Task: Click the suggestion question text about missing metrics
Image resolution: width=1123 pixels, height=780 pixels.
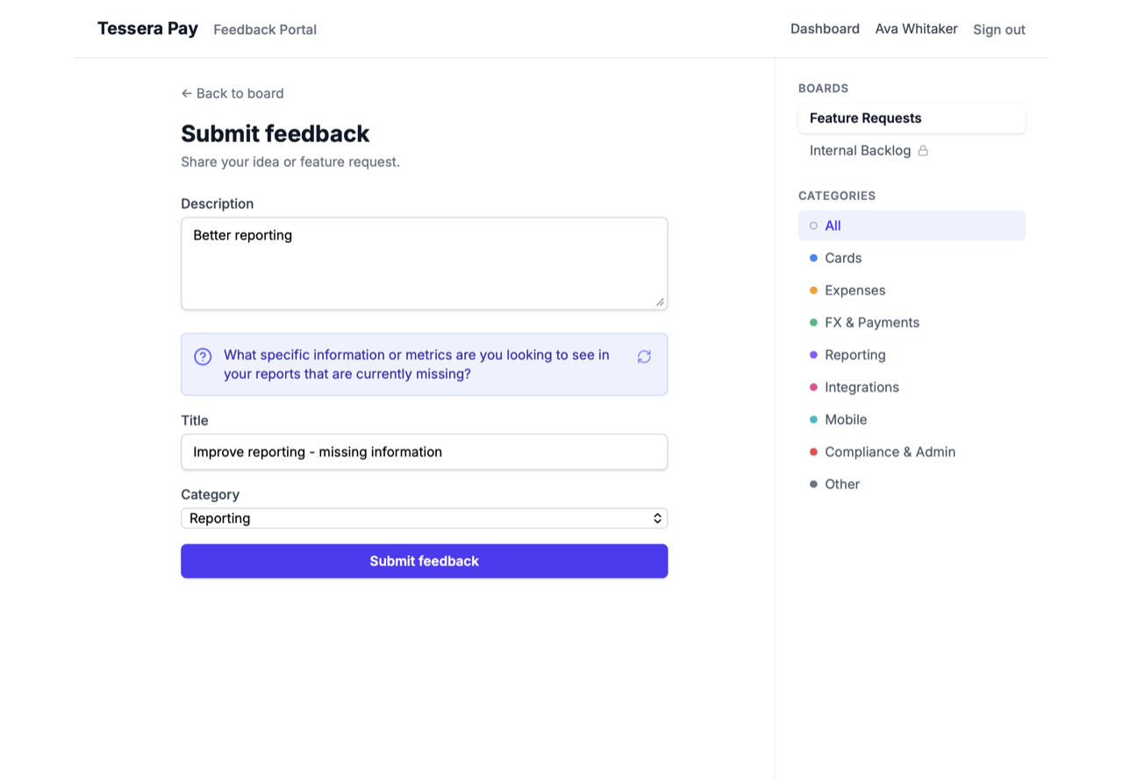Action: click(x=417, y=364)
